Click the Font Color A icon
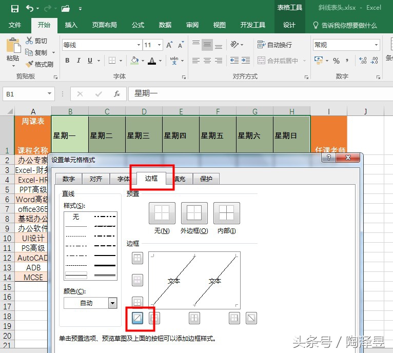Viewport: 393px width, 353px height. point(152,61)
